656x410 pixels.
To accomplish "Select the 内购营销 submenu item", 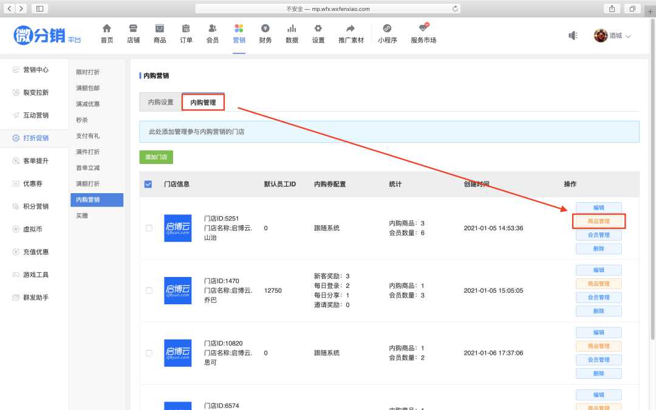I will pyautogui.click(x=97, y=200).
